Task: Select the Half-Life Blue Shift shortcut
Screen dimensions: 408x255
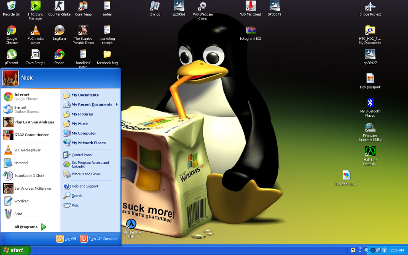Action: point(131,228)
